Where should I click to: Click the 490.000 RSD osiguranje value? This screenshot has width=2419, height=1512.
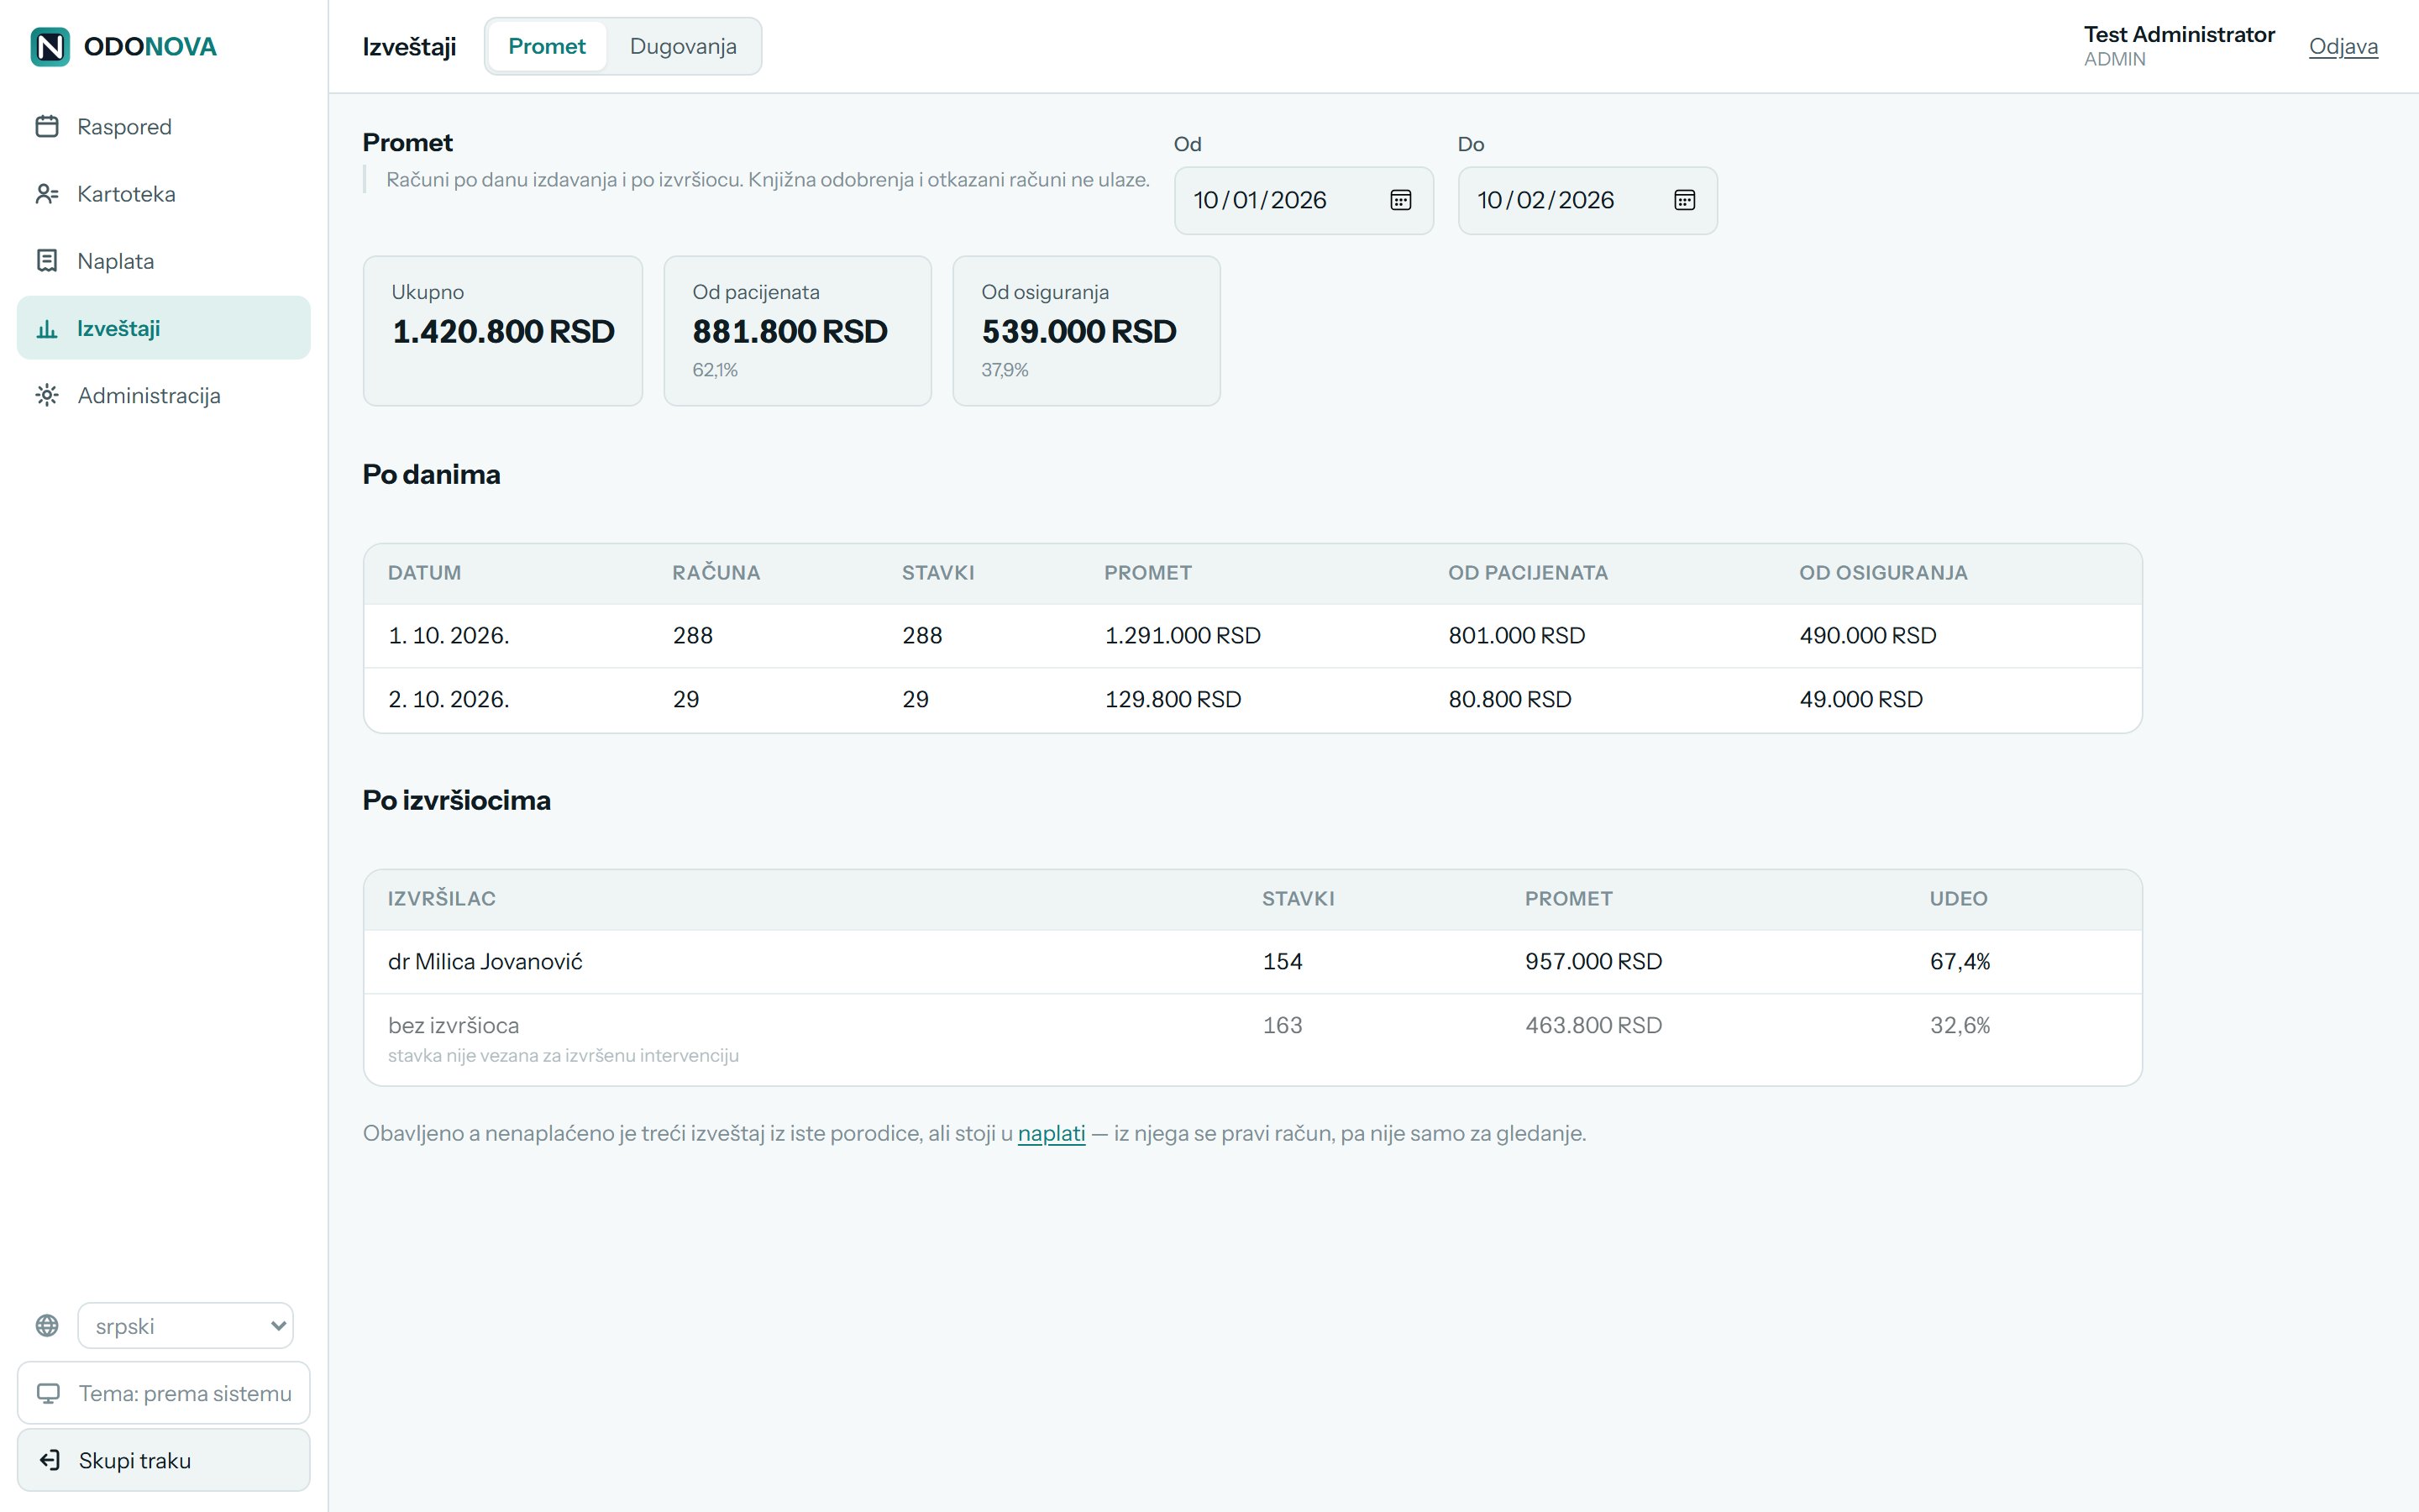[1867, 636]
